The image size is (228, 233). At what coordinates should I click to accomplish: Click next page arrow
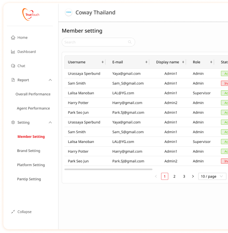click(x=193, y=177)
